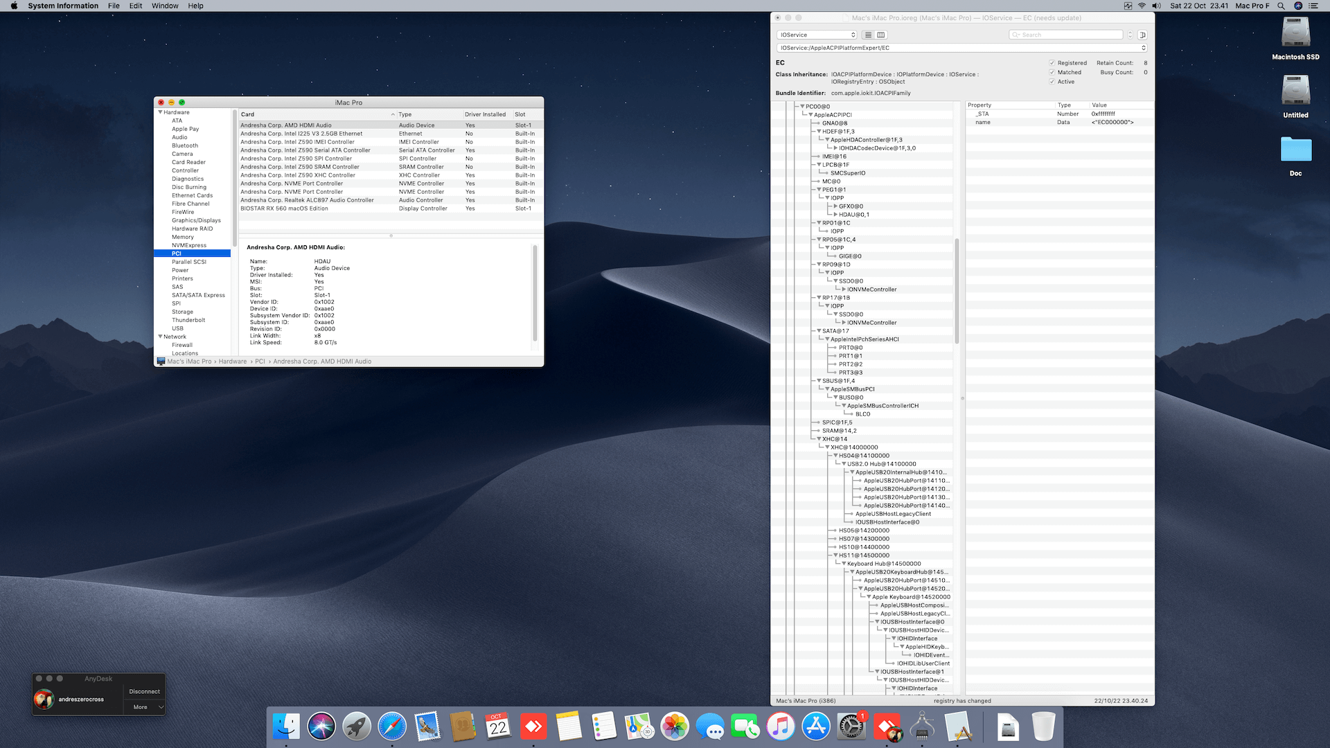Launch Siri from the Dock
This screenshot has width=1330, height=748.
[x=321, y=727]
